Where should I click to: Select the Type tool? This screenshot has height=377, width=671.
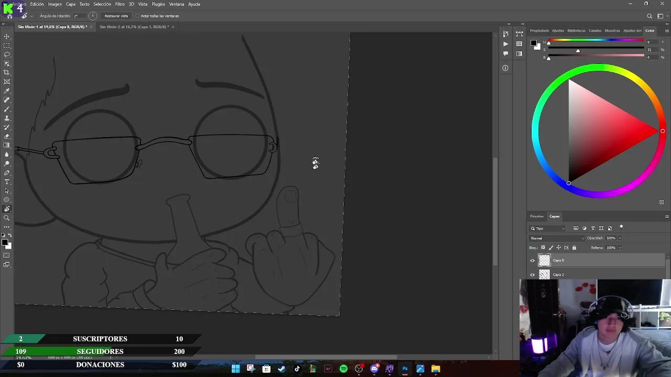(7, 182)
